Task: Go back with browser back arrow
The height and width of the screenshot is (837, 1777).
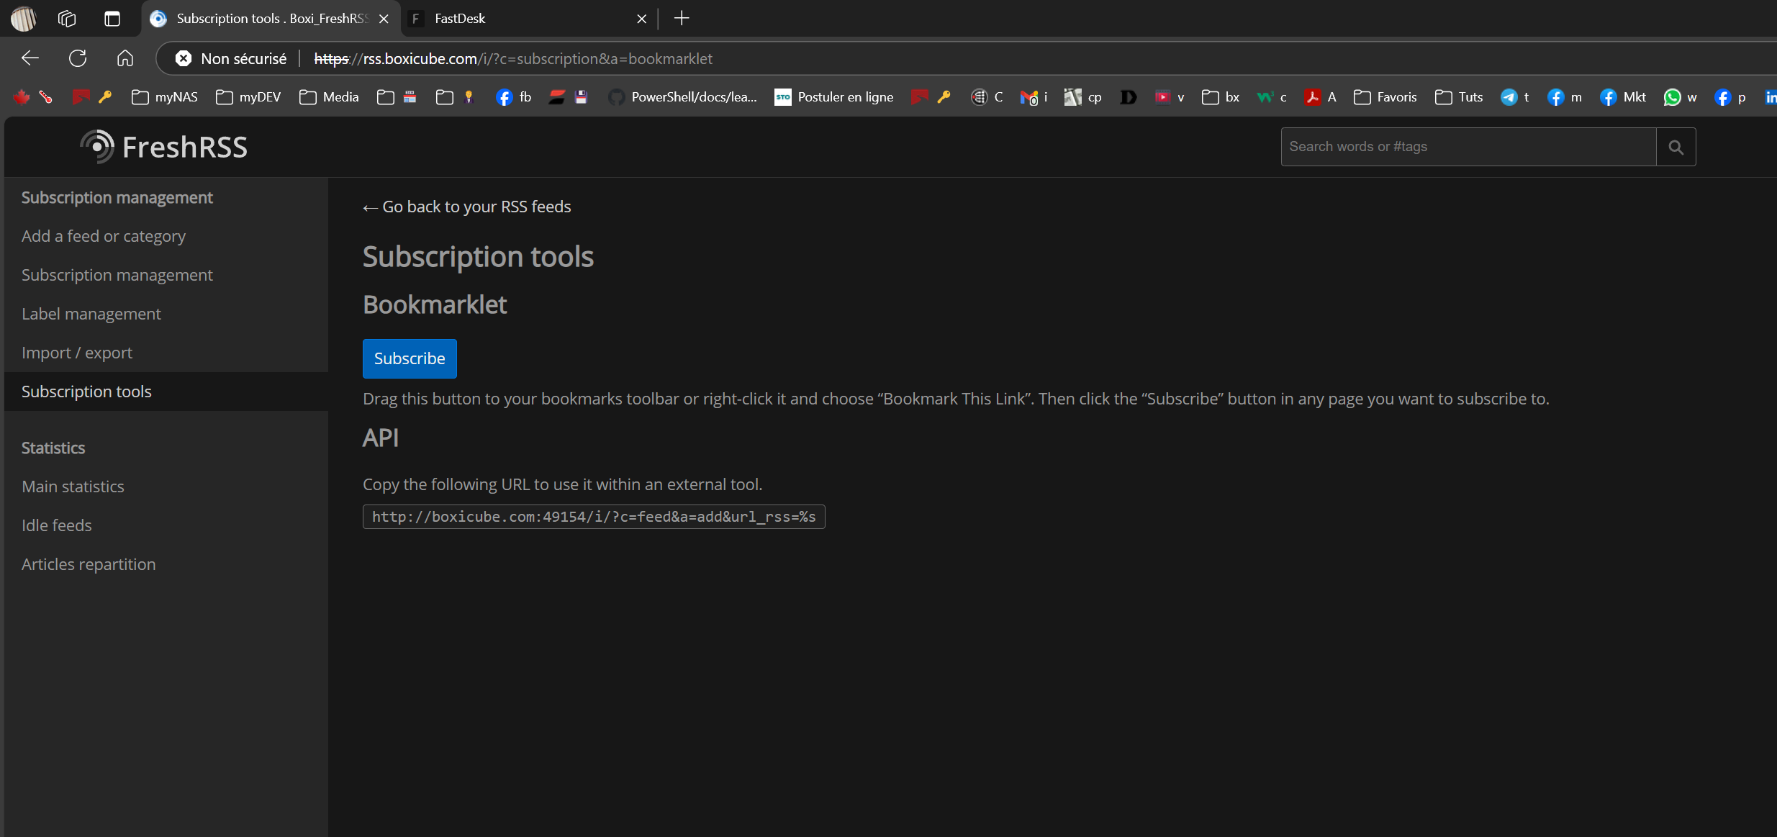Action: click(x=30, y=58)
